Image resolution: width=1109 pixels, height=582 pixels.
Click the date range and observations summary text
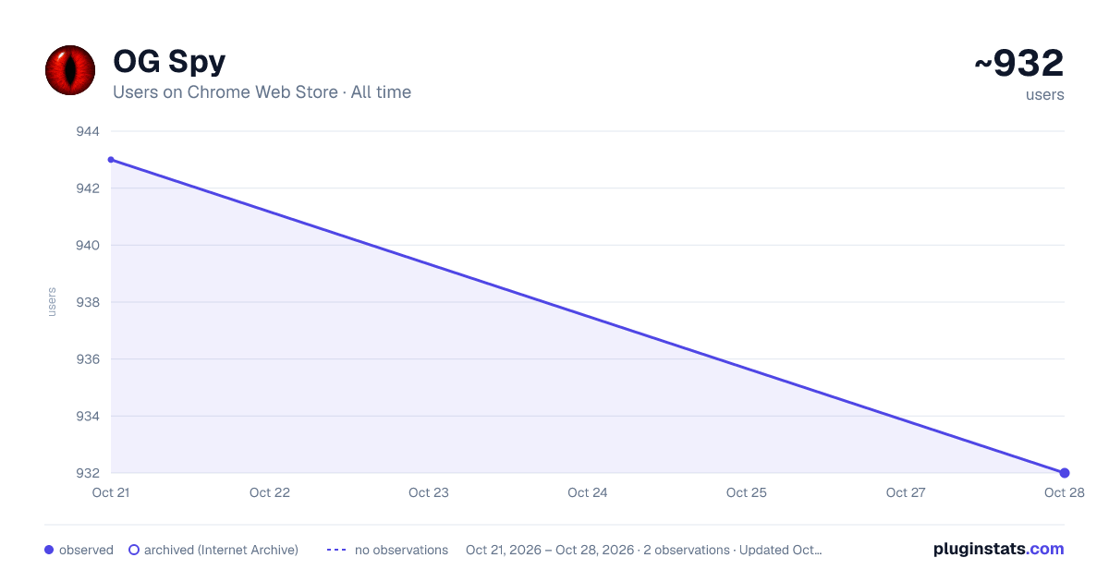(x=643, y=550)
